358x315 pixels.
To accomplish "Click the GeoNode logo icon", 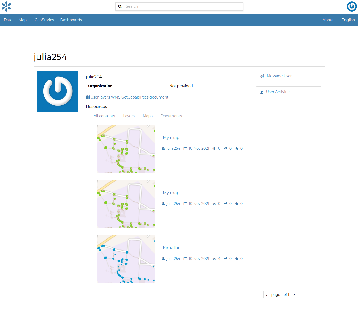I will click(x=6, y=6).
